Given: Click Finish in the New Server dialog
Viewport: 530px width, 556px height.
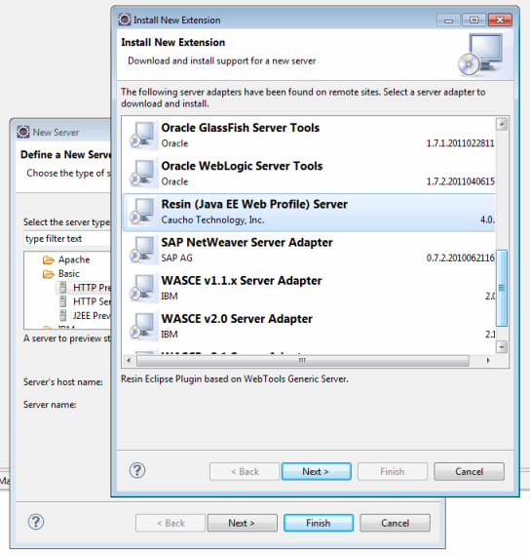Looking at the screenshot, I should [x=319, y=523].
